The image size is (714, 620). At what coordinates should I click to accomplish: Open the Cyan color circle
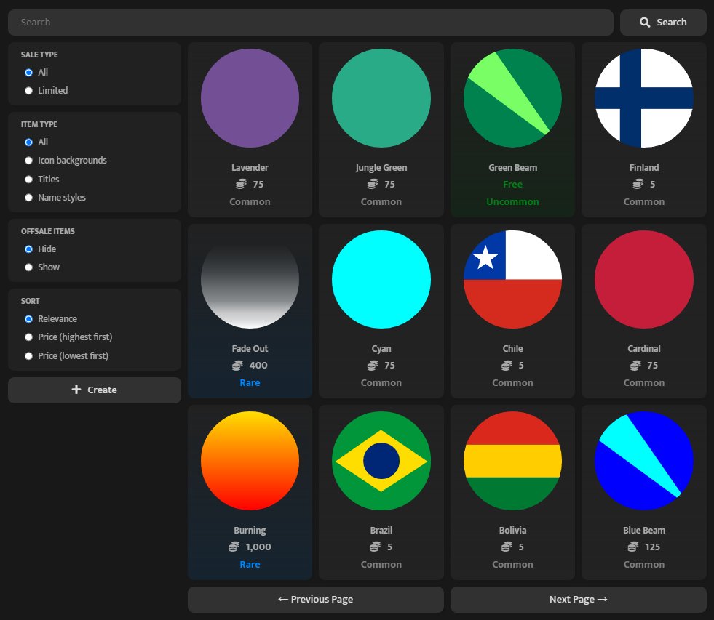381,279
